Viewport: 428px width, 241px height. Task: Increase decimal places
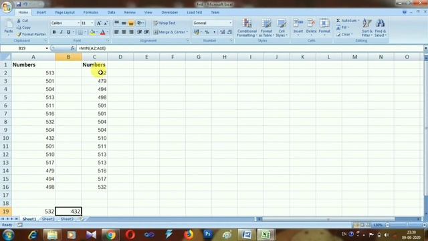pyautogui.click(x=222, y=32)
